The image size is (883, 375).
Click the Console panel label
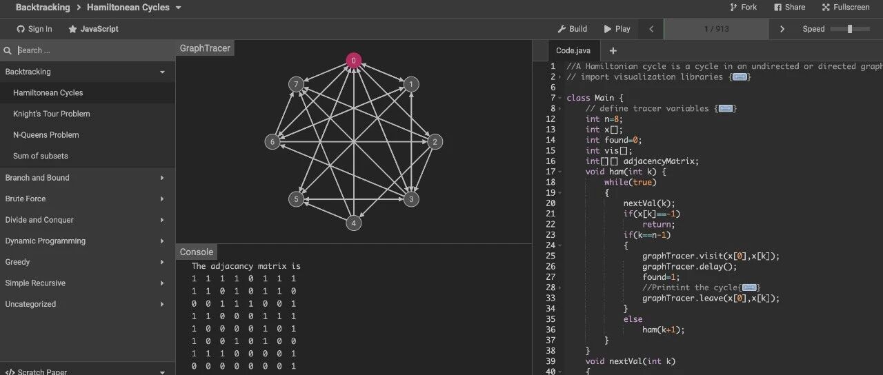197,252
